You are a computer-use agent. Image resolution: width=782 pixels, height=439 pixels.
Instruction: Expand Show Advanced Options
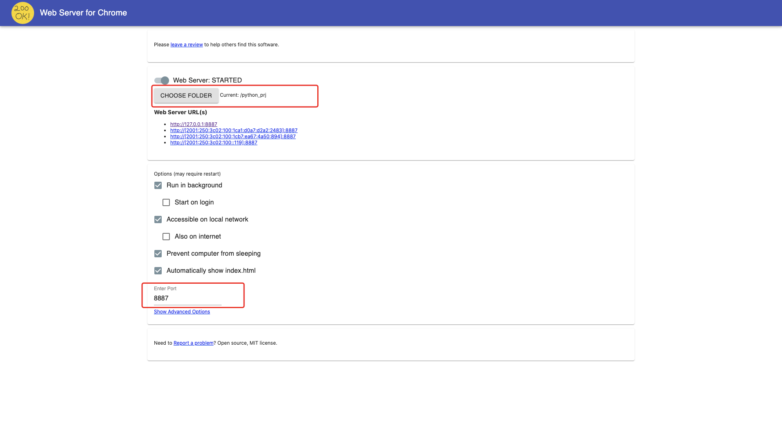pyautogui.click(x=182, y=312)
